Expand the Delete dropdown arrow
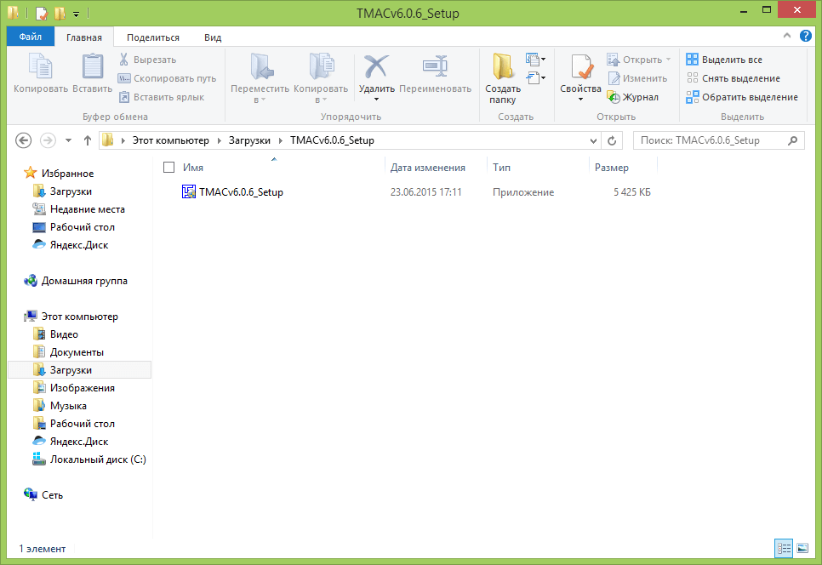Screen dimensions: 822x565 click(x=376, y=100)
